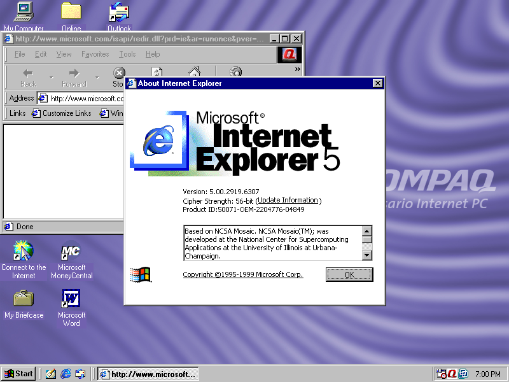
Task: Click the browser window's title bar page icon
Action: [x=9, y=39]
